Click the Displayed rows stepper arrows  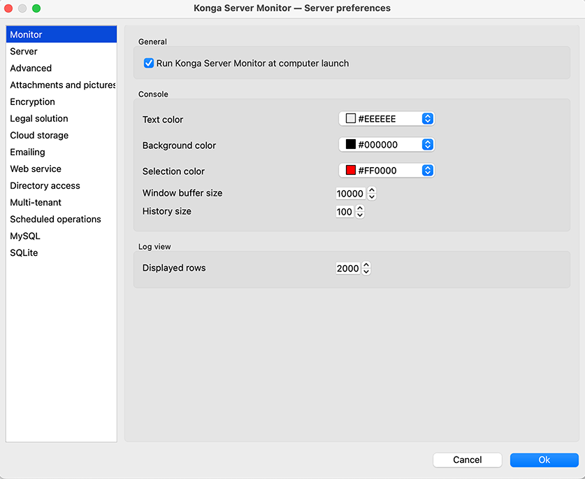[x=366, y=269]
